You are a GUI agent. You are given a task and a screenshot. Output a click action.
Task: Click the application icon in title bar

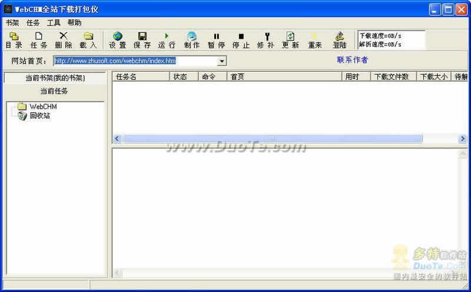pyautogui.click(x=8, y=9)
